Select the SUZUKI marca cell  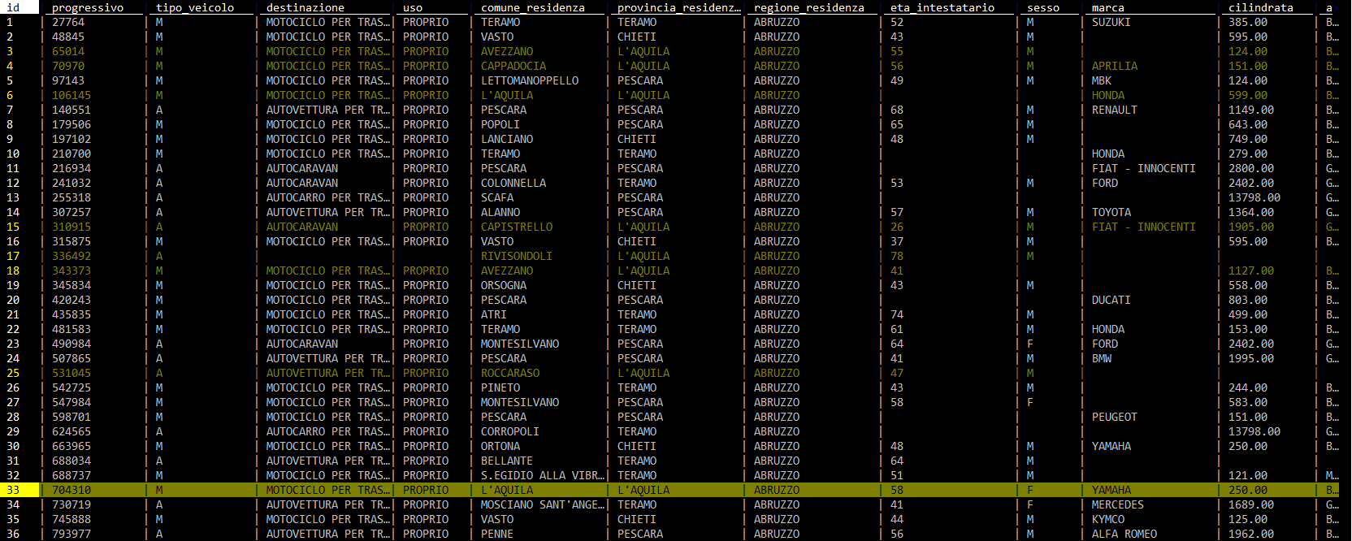point(1111,22)
